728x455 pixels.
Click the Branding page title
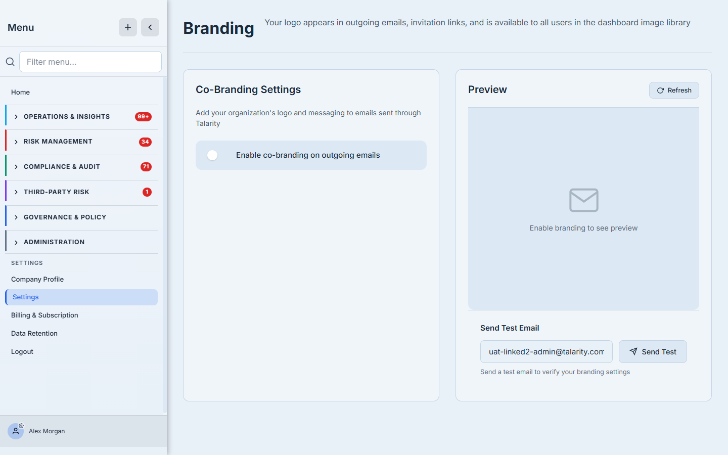pos(218,28)
